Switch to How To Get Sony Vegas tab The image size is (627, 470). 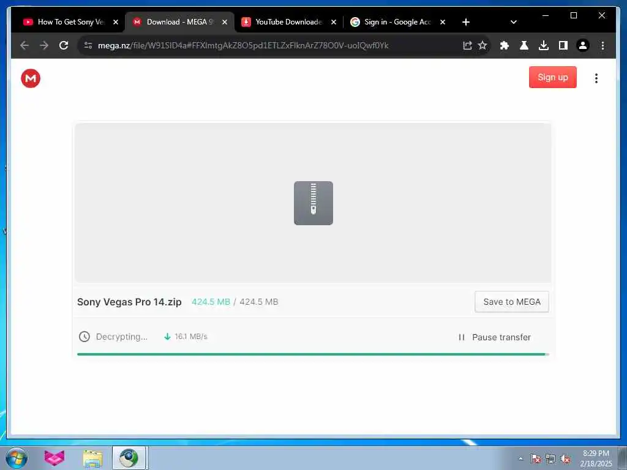[70, 22]
